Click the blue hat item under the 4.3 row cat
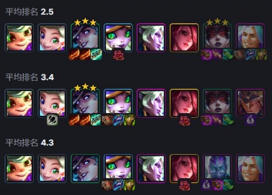Screen dimensions: 272x195 click(118, 185)
